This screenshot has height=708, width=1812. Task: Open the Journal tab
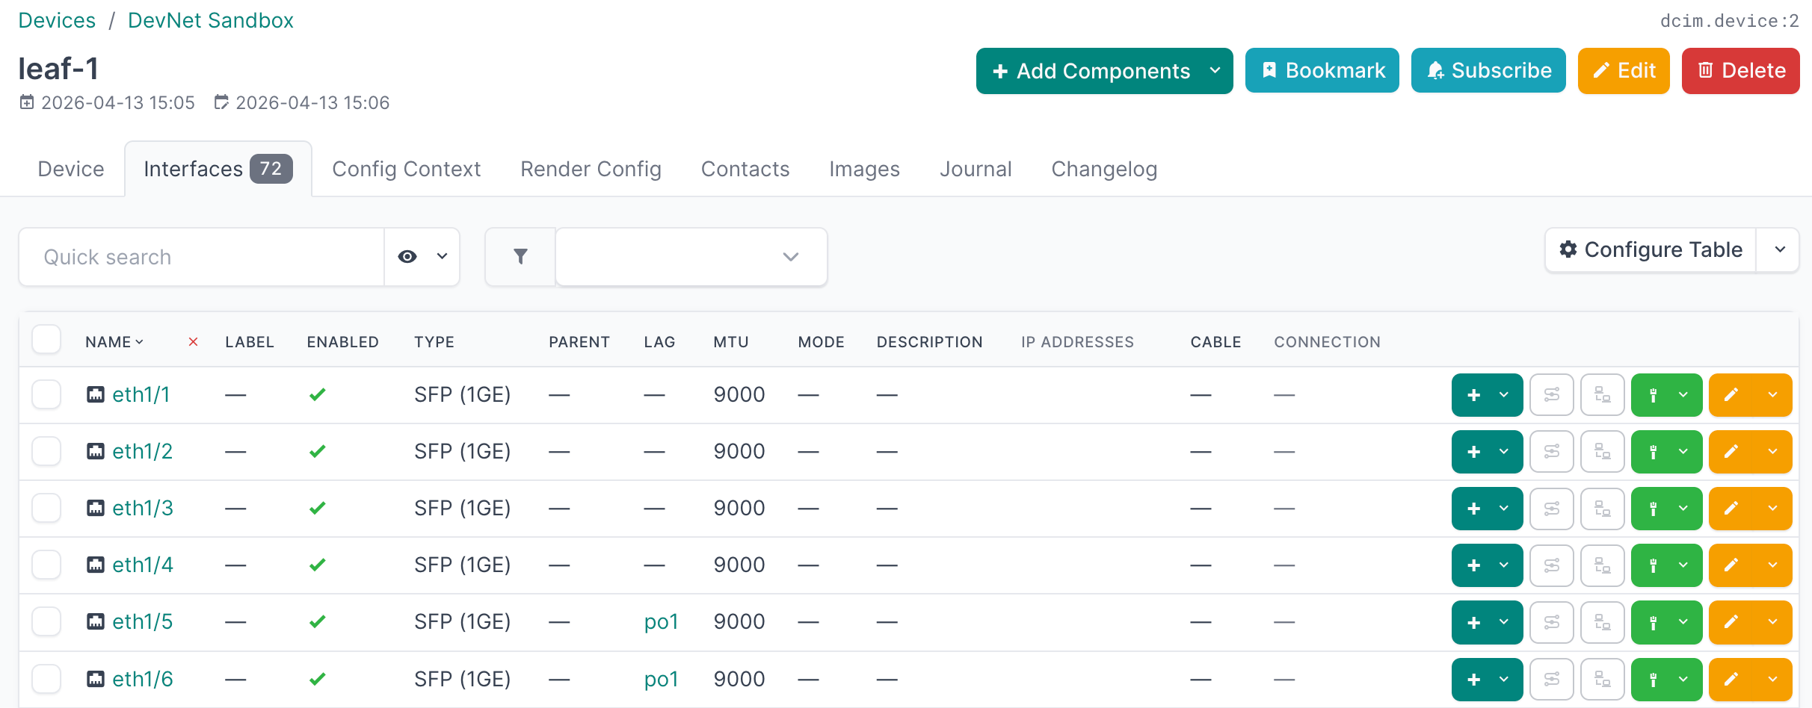tap(976, 169)
